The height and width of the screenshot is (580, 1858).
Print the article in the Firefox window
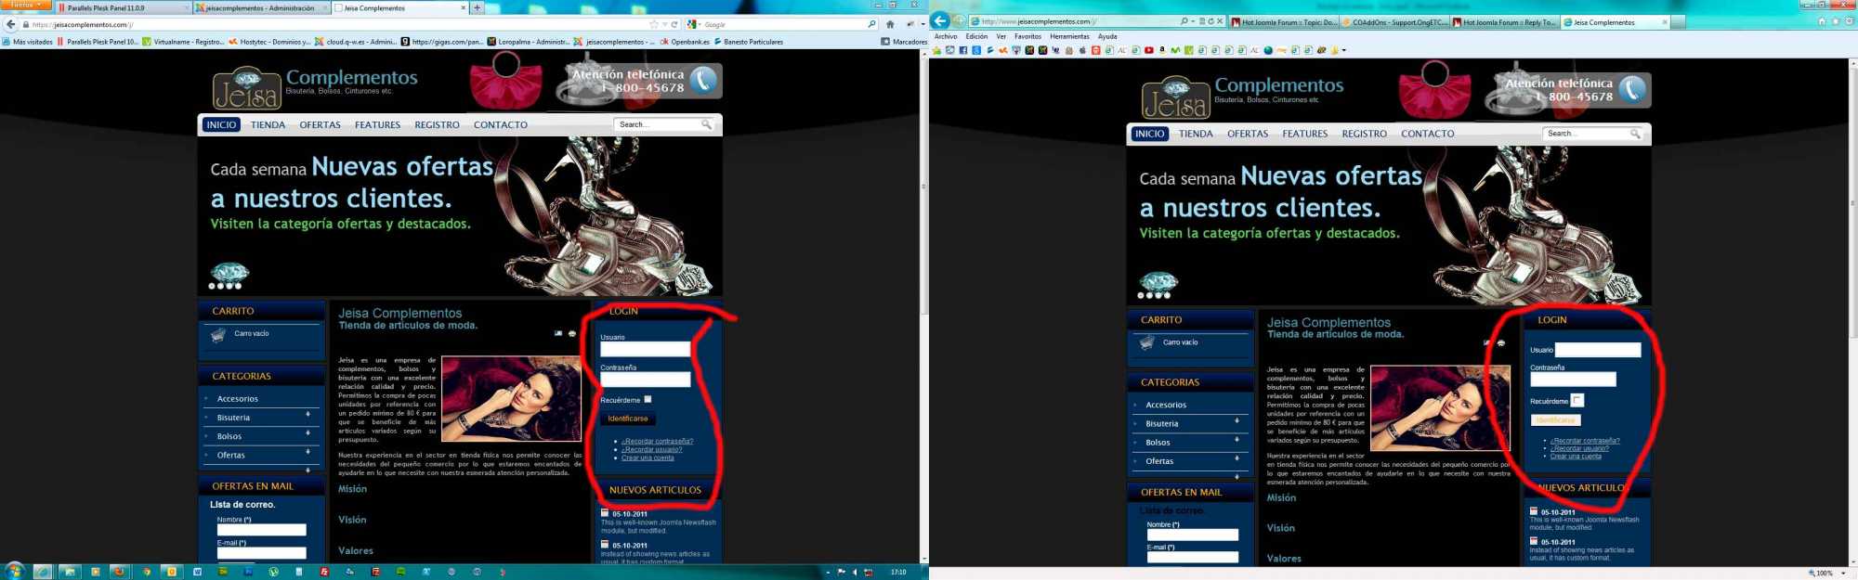pos(572,333)
